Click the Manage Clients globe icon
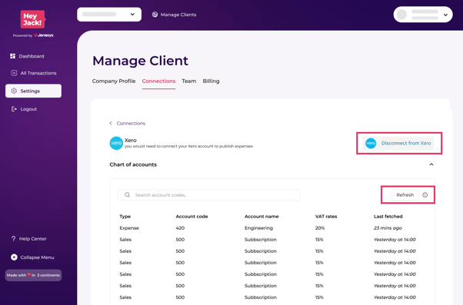The height and width of the screenshot is (305, 463). (155, 15)
